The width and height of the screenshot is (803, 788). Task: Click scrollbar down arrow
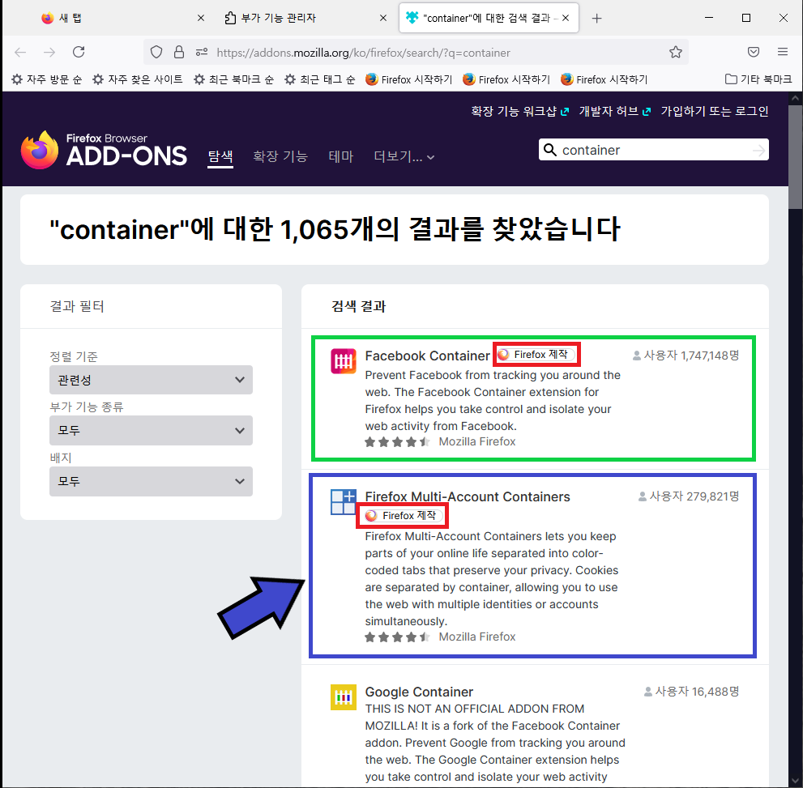coord(796,782)
